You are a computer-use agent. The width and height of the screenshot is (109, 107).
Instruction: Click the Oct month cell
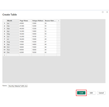pos(13,47)
